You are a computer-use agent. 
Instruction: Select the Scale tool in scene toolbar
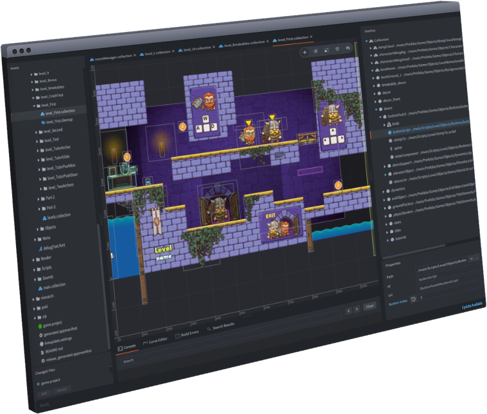click(327, 50)
